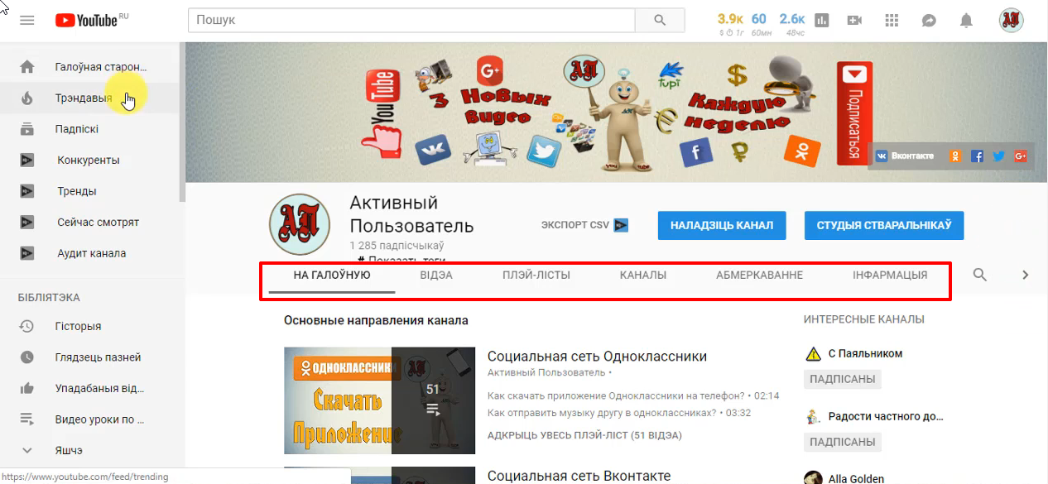The height and width of the screenshot is (484, 1048).
Task: Switch to the ІНФАРМАЦЫЯ tab
Action: click(x=890, y=276)
